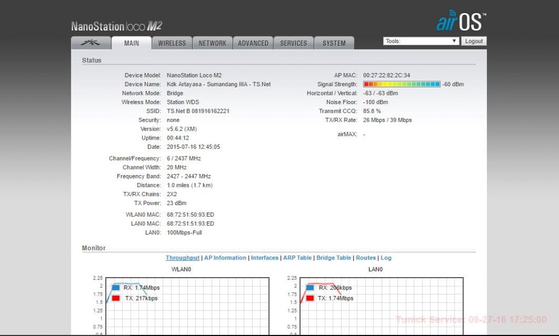Click the SSID value TS.Net B 081916162221
The height and width of the screenshot is (336, 559).
(x=198, y=111)
